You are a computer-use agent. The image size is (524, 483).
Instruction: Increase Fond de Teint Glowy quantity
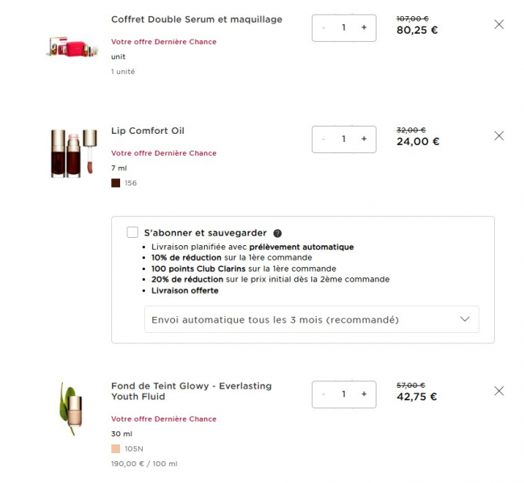tap(364, 393)
